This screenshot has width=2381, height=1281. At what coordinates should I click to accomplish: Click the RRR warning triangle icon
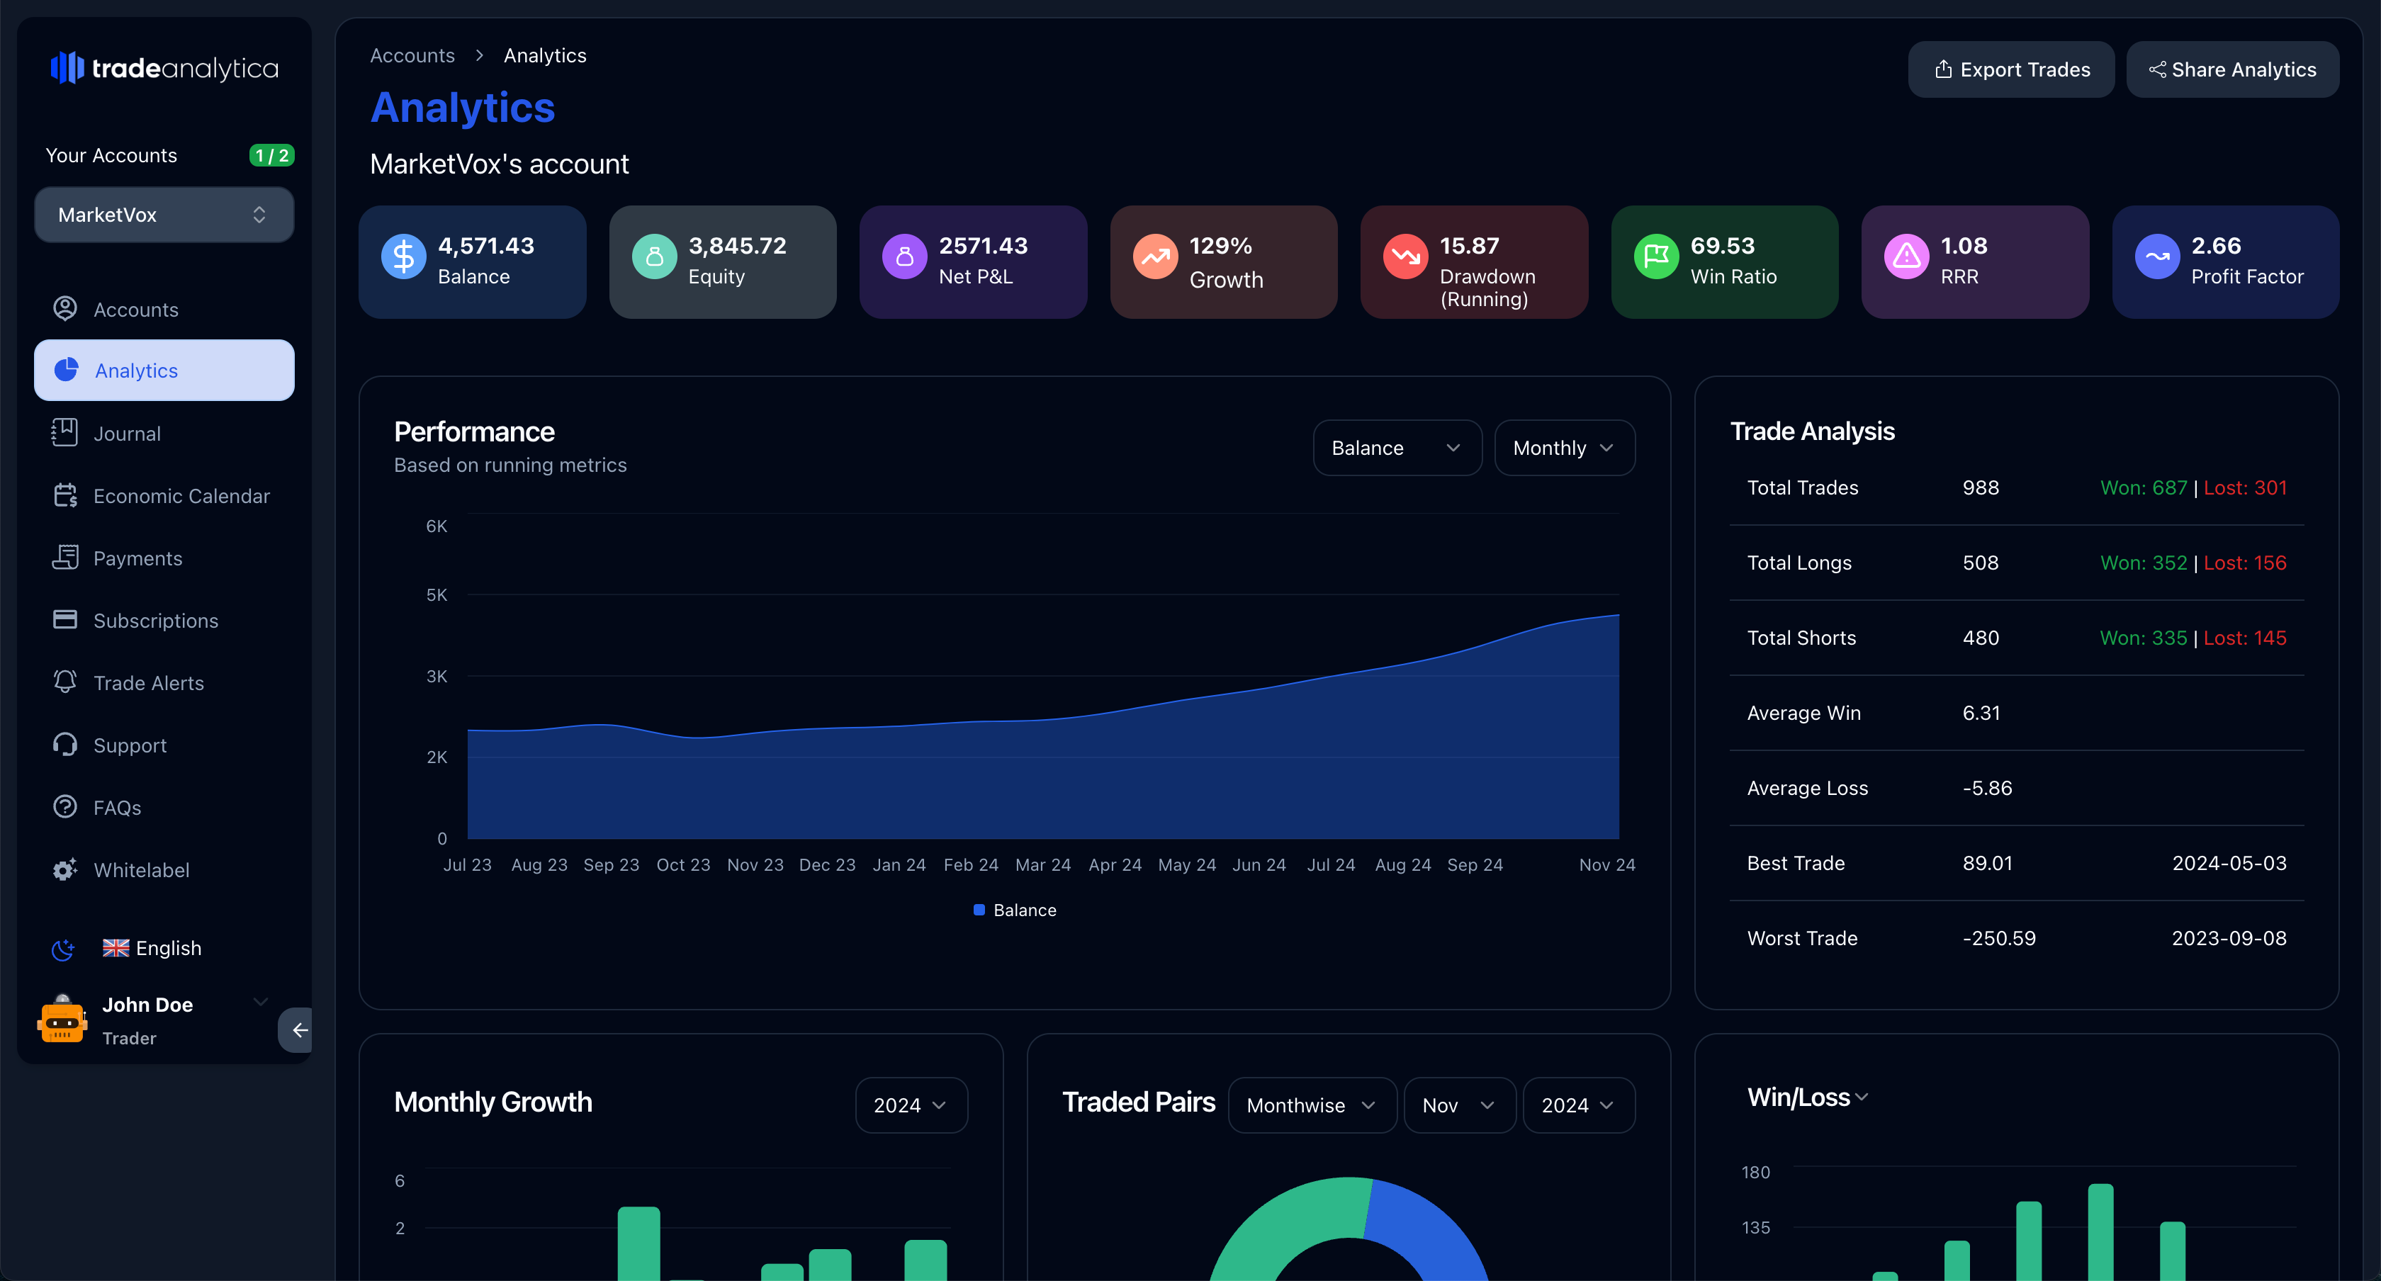click(1907, 256)
